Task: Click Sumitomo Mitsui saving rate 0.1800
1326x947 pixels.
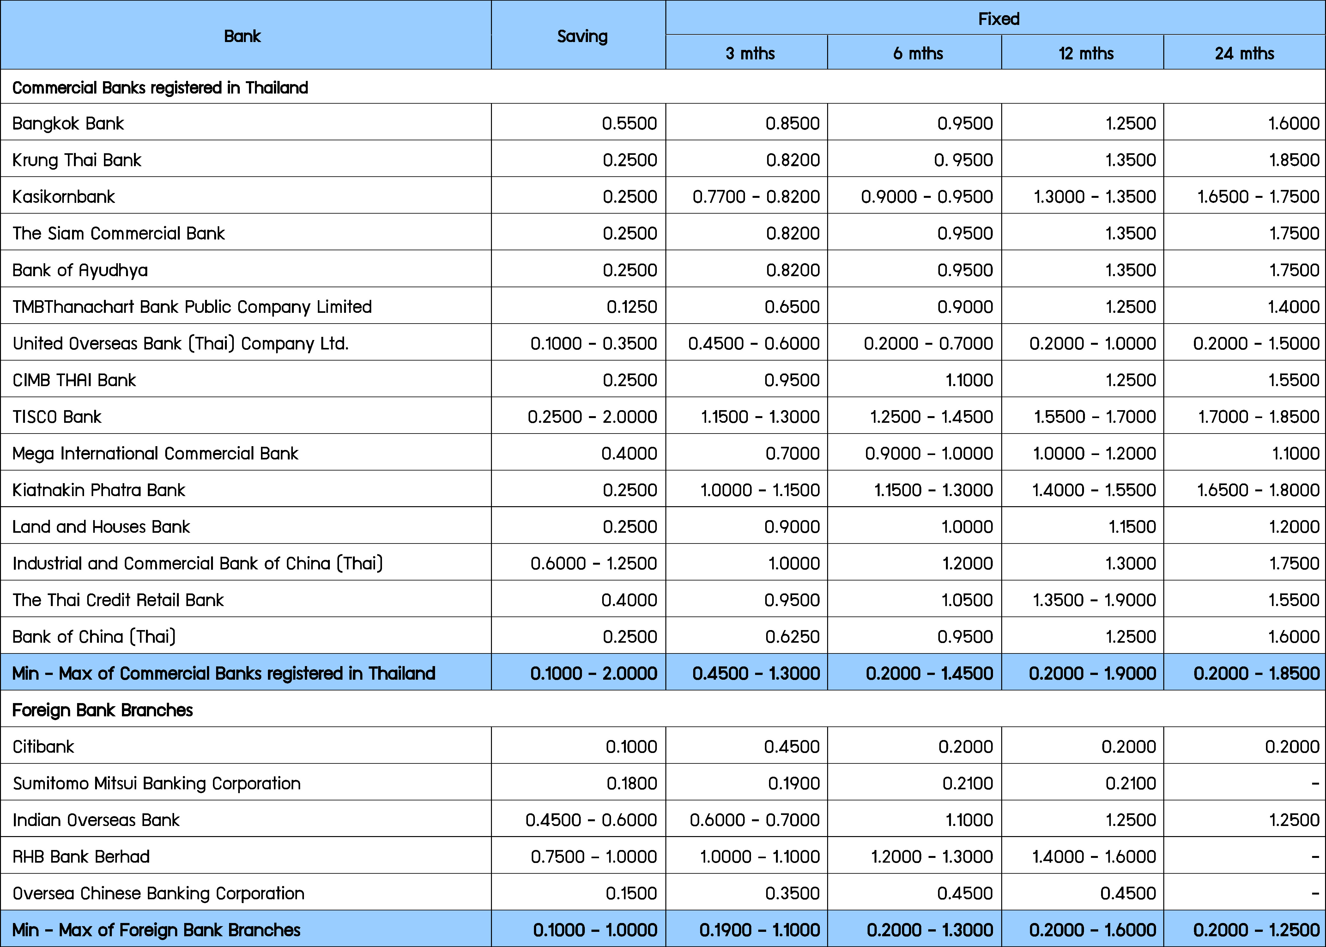Action: point(632,784)
